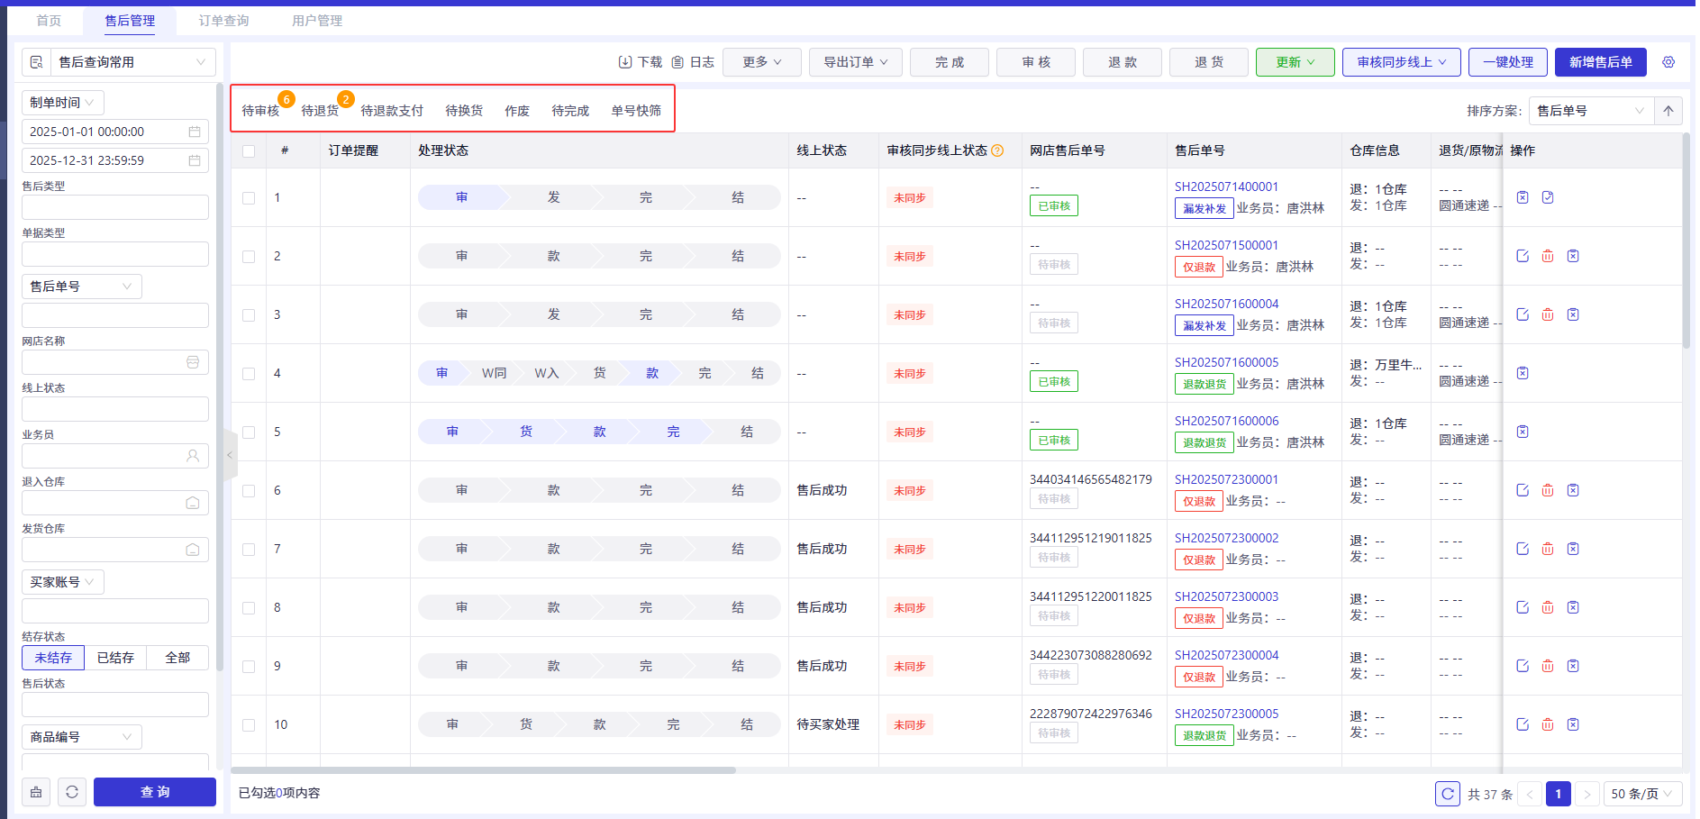Click the delete trash icon in row 2

1548,256
